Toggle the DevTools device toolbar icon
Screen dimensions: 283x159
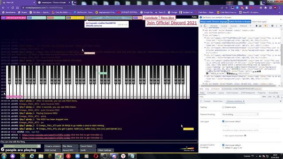coord(205,26)
